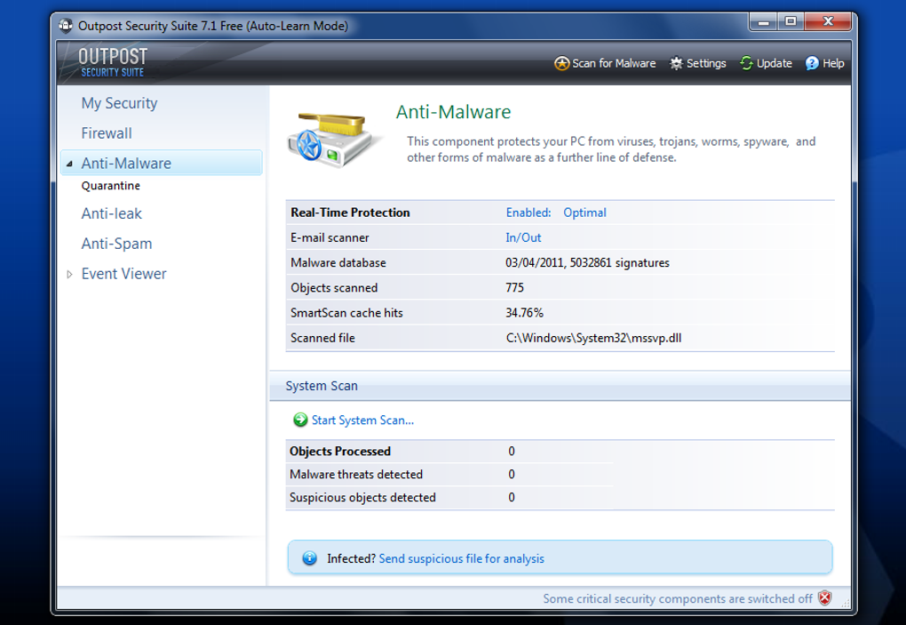This screenshot has height=625, width=906.
Task: Click the malware database date and signatures value
Action: [x=588, y=263]
